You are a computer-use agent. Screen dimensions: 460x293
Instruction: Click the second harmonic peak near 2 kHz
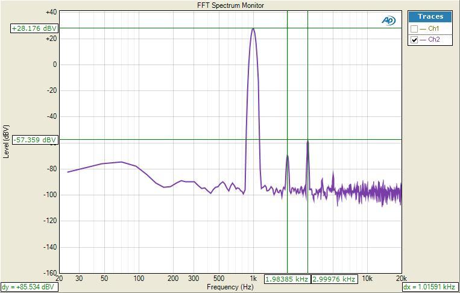[288, 156]
